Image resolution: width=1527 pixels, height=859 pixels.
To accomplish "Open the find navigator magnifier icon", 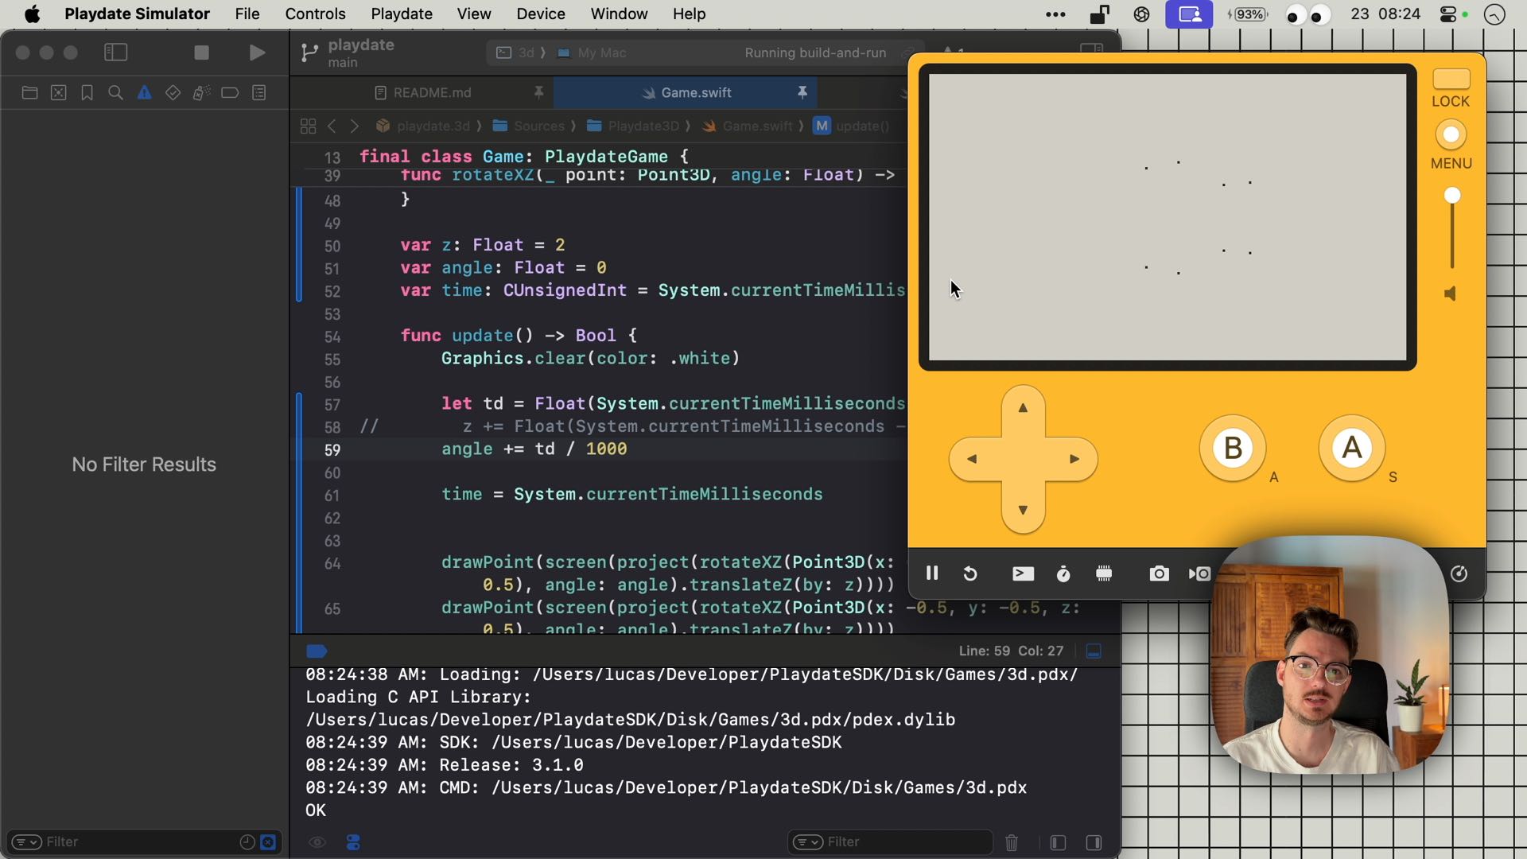I will [x=115, y=93].
